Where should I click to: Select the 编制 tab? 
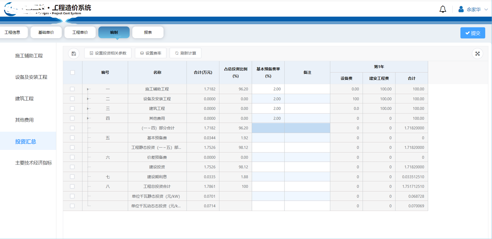pos(114,32)
